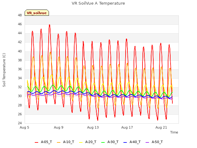
Task: Click the 38 y-axis tick label
Action: click(x=20, y=60)
